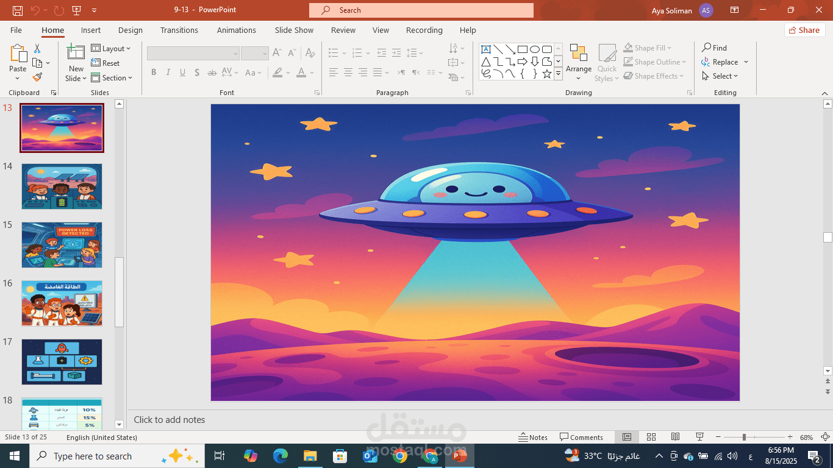The image size is (833, 468).
Task: Click the PowerPoint search box
Action: pyautogui.click(x=421, y=10)
